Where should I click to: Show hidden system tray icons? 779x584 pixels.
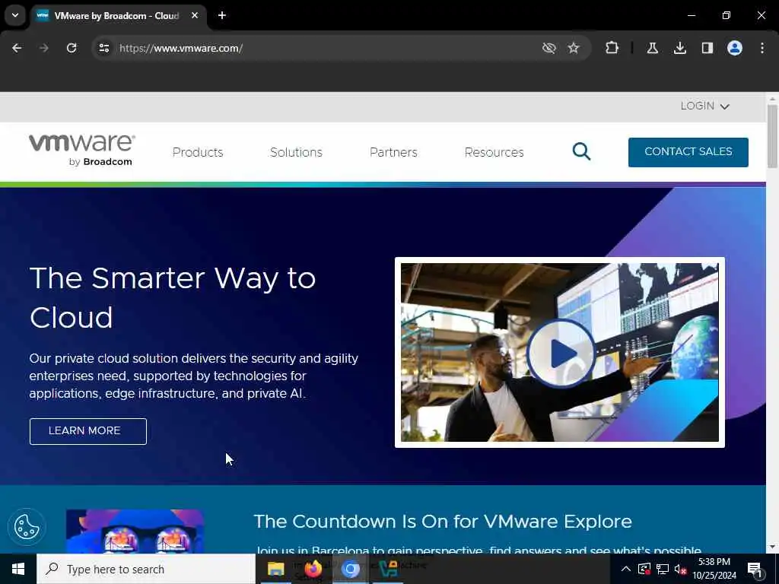point(626,569)
